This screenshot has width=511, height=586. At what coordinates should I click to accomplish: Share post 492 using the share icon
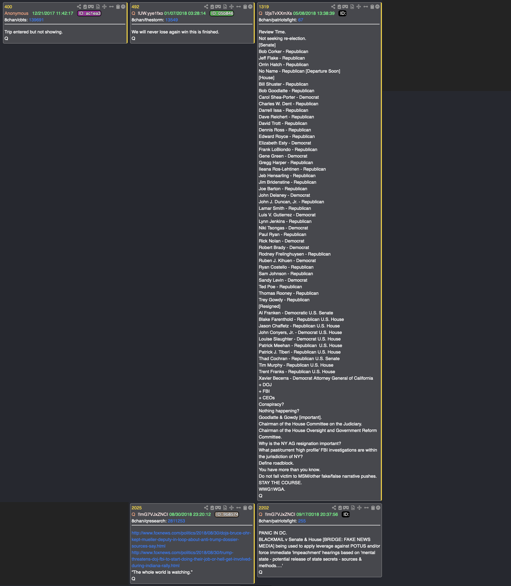(x=206, y=7)
